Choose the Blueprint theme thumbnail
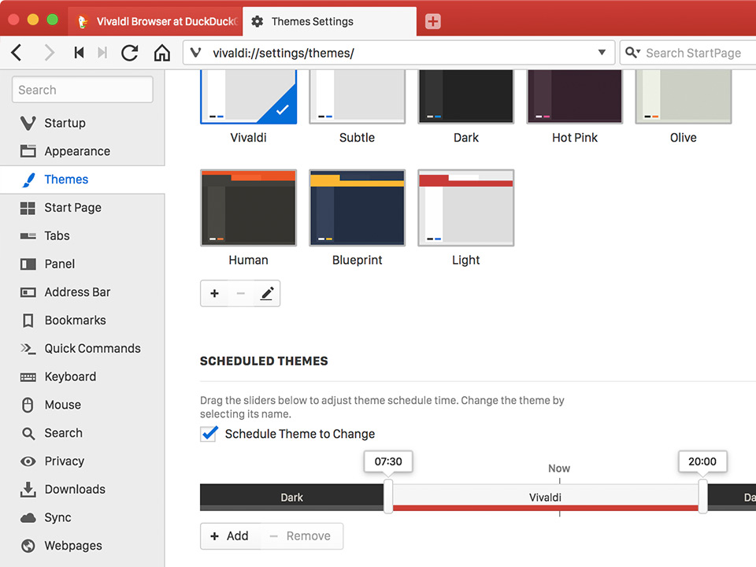The height and width of the screenshot is (567, 756). [358, 208]
